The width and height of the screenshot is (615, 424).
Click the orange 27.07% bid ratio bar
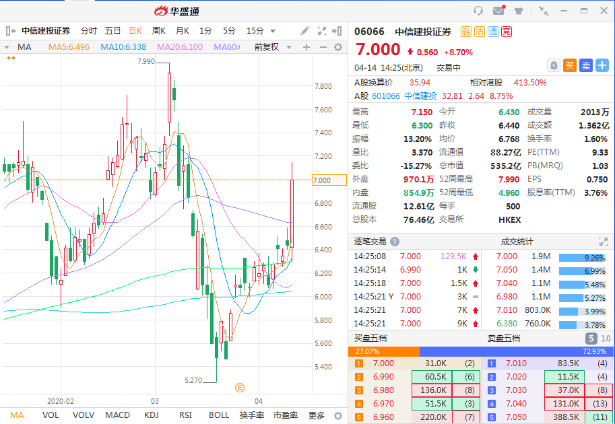[383, 351]
